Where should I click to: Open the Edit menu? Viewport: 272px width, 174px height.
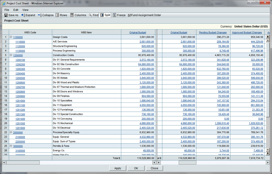(x=16, y=10)
